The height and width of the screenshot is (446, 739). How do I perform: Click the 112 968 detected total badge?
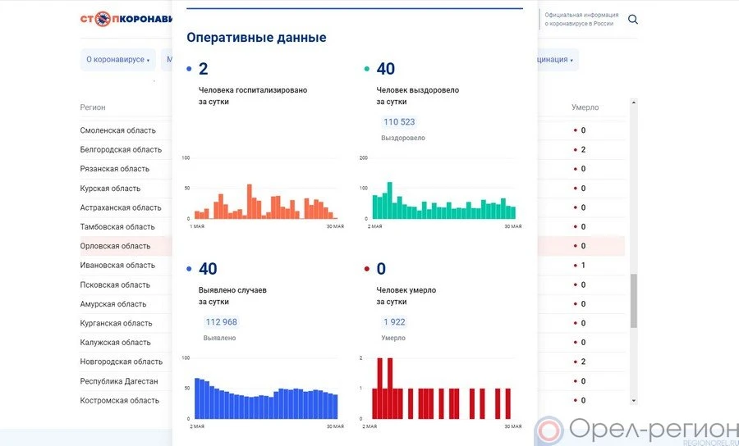click(x=221, y=321)
